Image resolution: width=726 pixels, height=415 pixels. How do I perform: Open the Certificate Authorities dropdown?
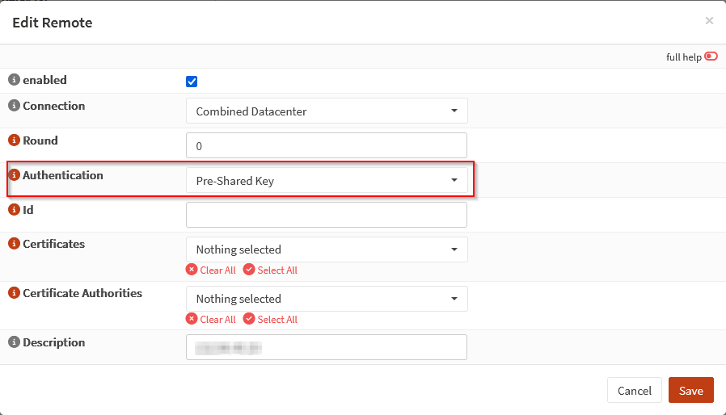coord(327,299)
